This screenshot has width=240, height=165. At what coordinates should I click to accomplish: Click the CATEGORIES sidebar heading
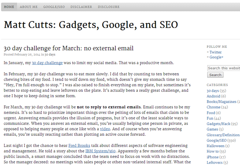217,85
